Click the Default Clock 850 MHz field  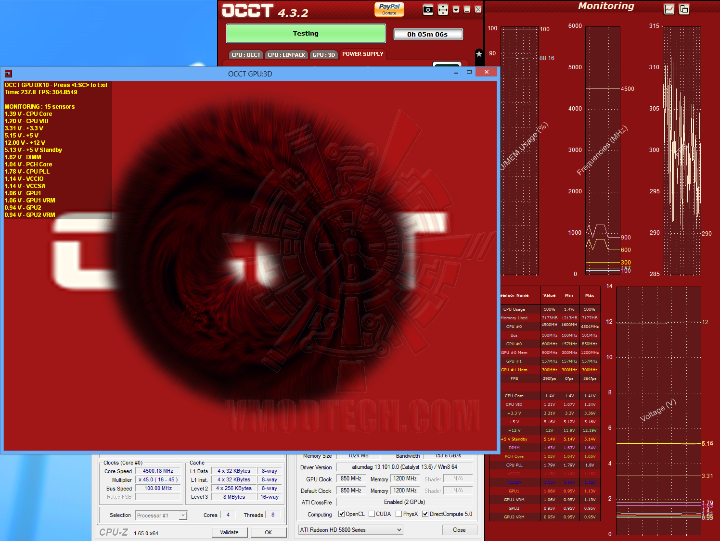[x=351, y=491]
